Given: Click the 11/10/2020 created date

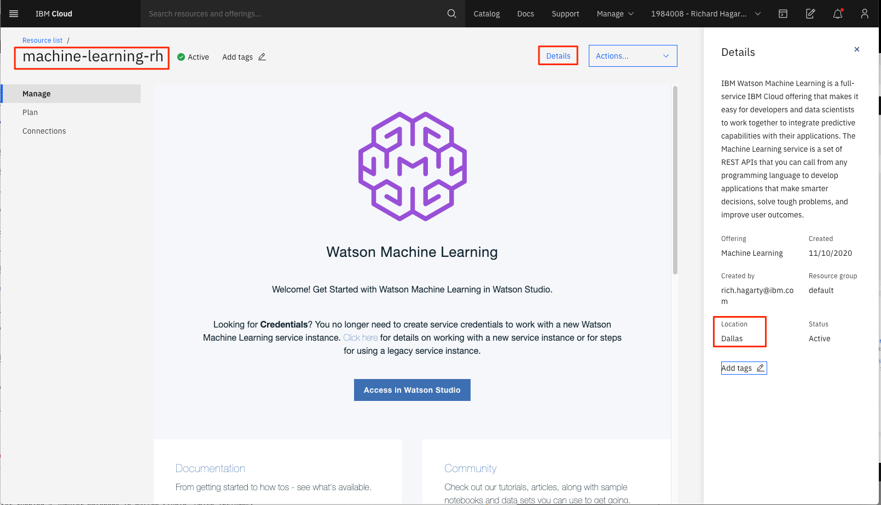Looking at the screenshot, I should point(830,253).
